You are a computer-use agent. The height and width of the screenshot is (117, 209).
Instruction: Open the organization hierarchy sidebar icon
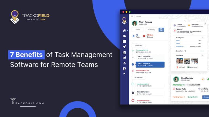point(124,63)
